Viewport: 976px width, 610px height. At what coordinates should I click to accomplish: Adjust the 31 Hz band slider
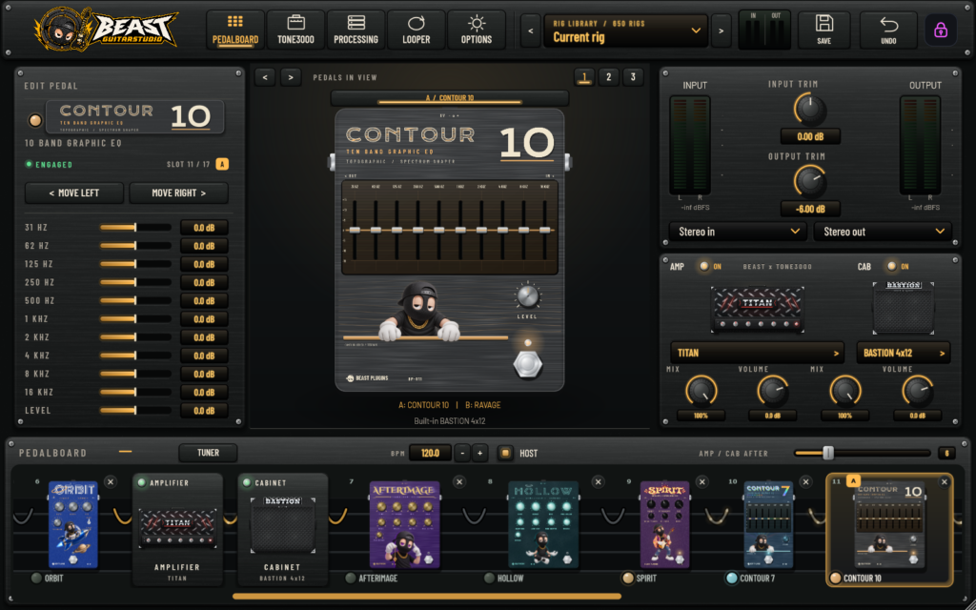tap(135, 228)
